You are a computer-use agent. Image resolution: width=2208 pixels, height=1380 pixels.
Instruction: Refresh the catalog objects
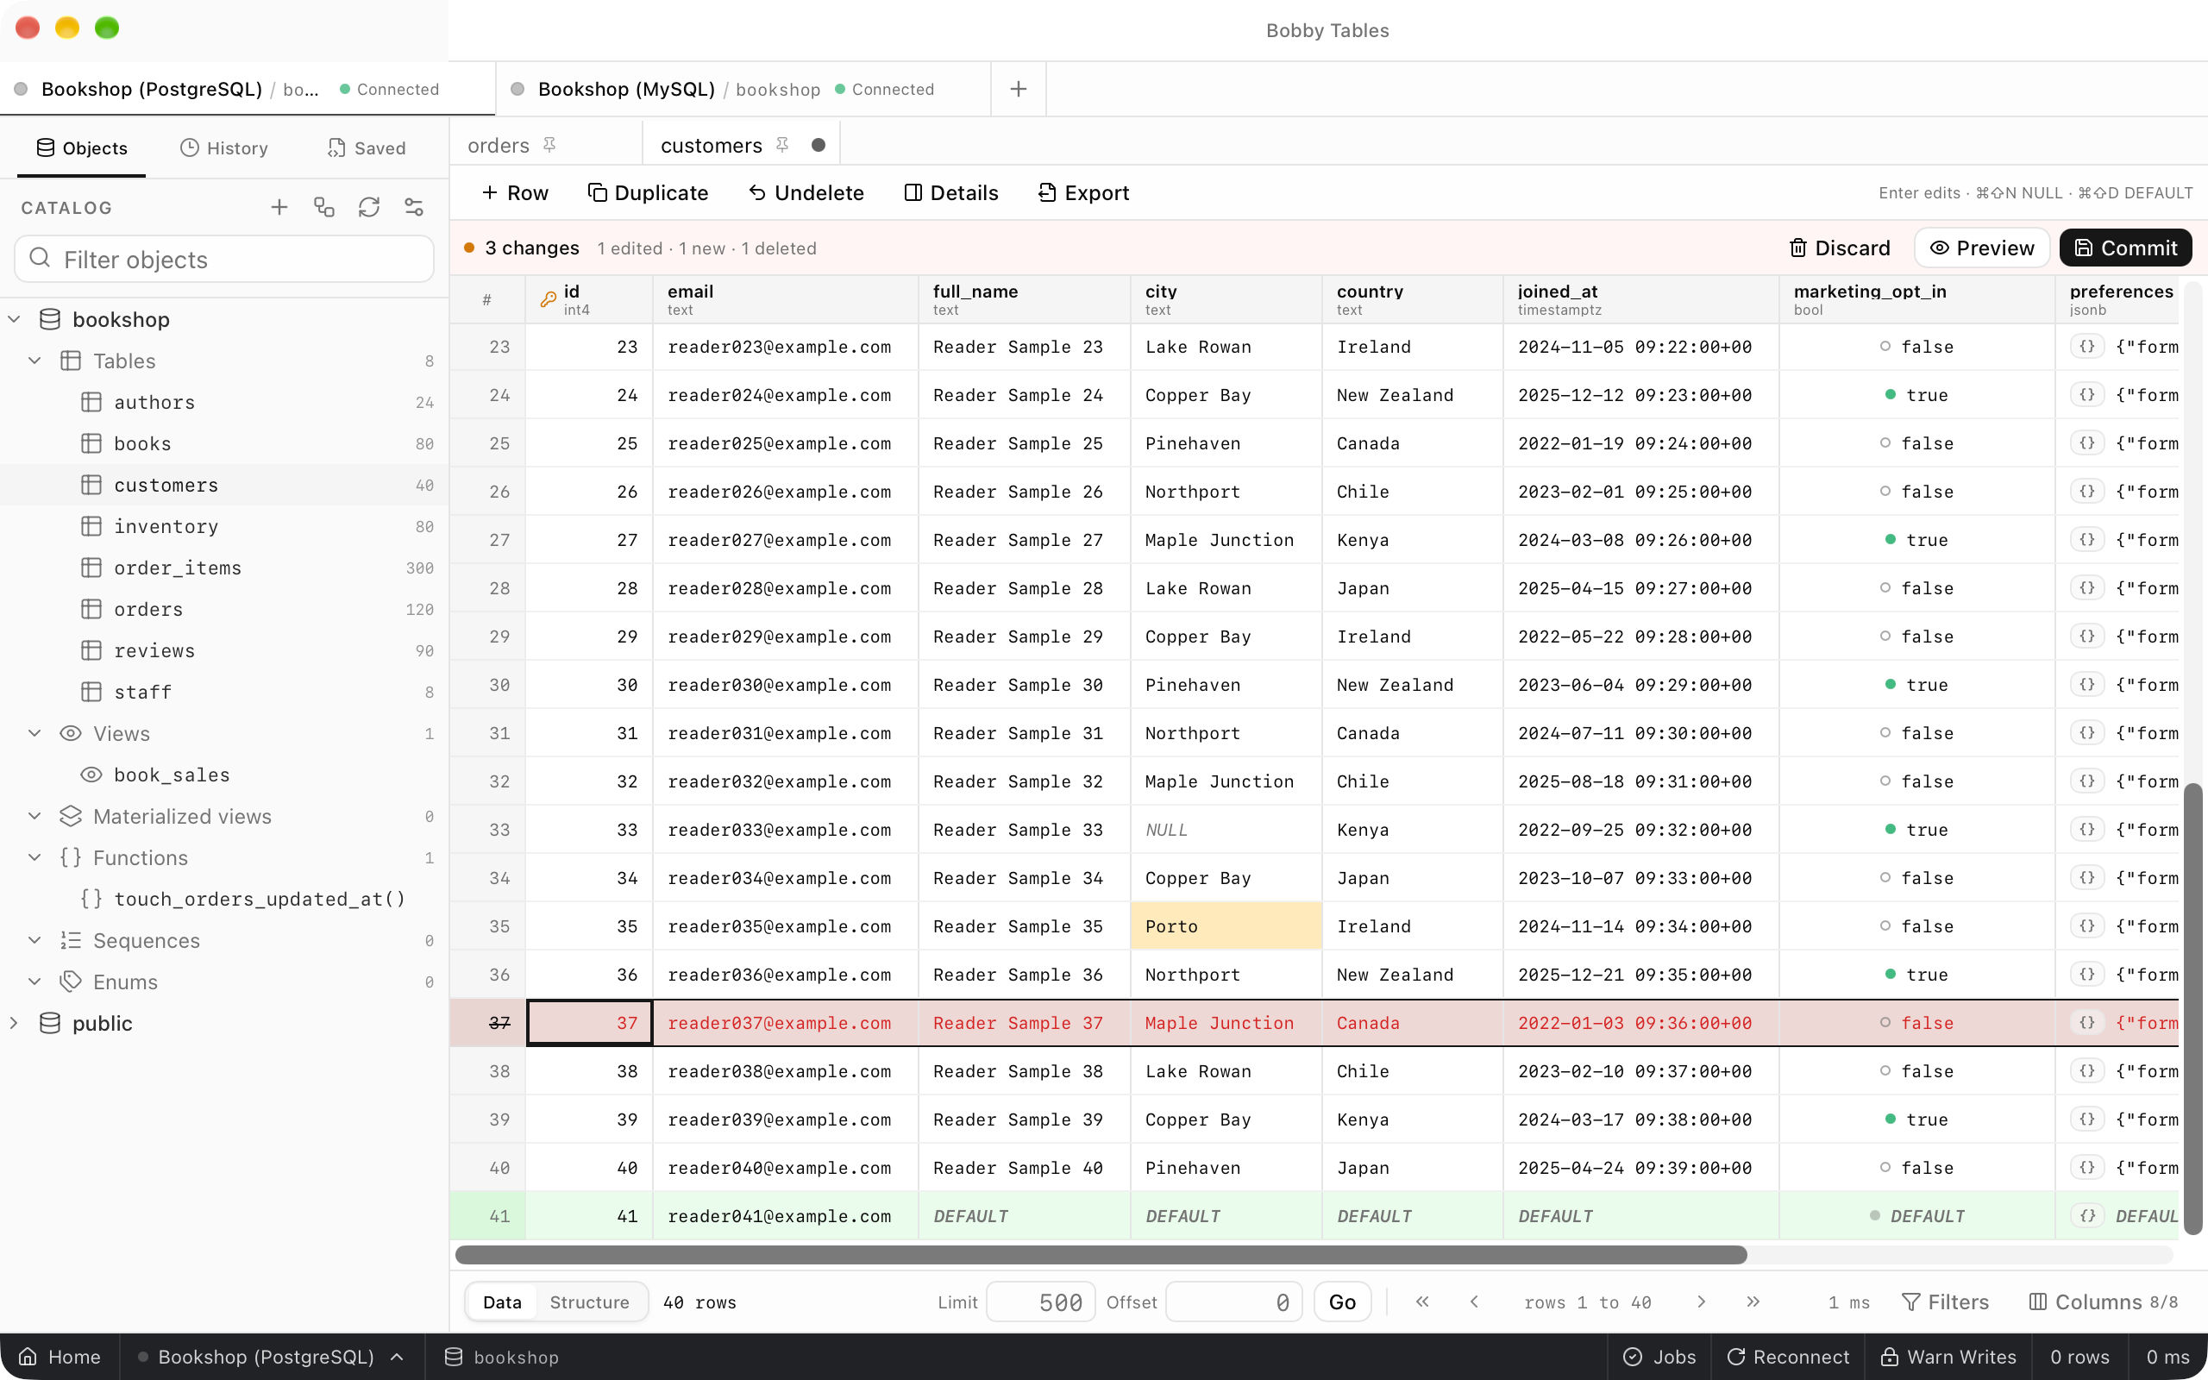pyautogui.click(x=368, y=207)
